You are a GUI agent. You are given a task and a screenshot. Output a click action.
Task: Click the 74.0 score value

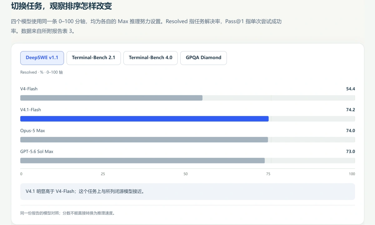point(351,131)
